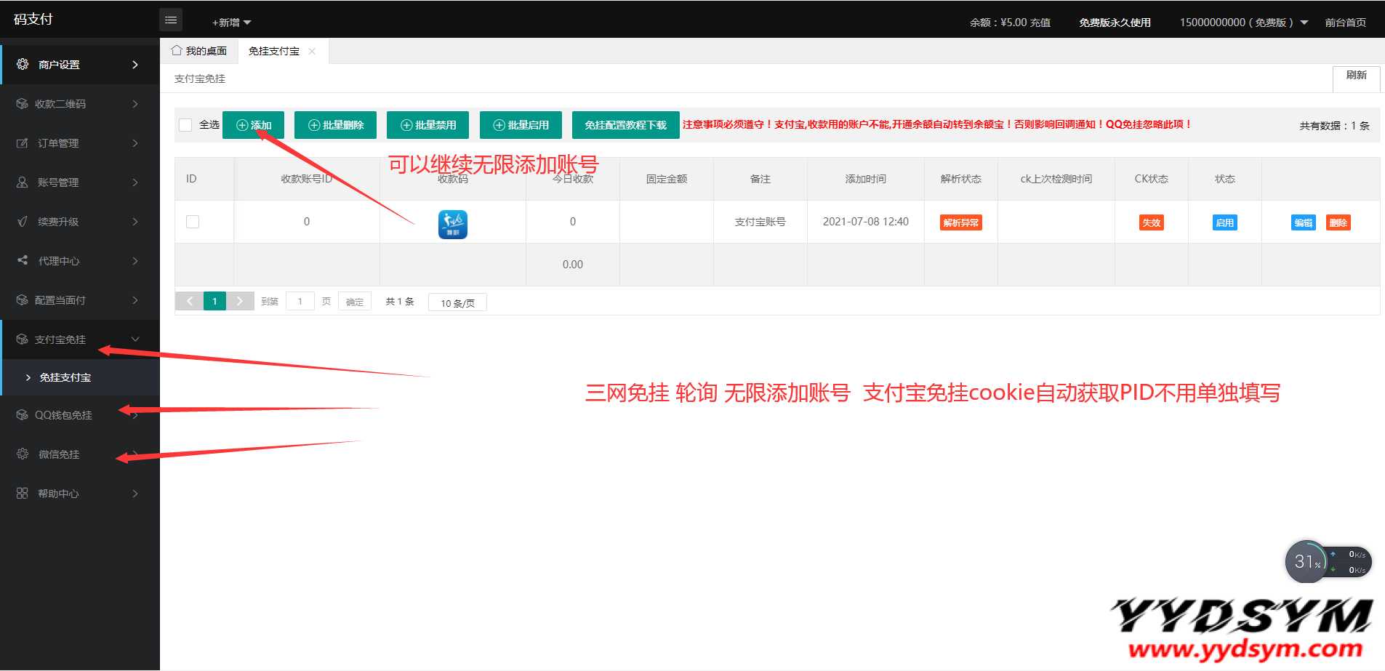
Task: Check the 全选 select-all checkbox
Action: (x=185, y=125)
